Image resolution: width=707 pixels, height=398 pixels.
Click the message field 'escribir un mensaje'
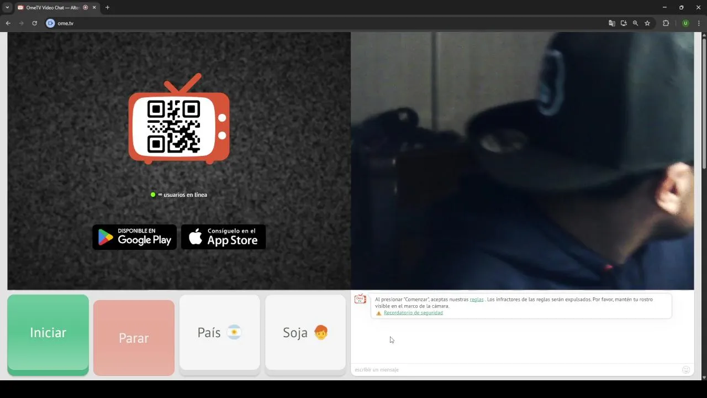516,369
